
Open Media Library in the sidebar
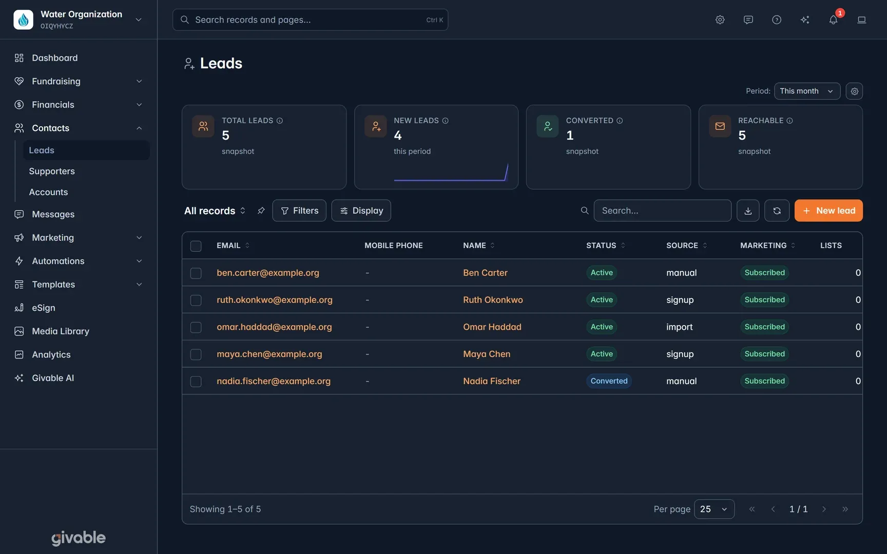tap(78, 331)
